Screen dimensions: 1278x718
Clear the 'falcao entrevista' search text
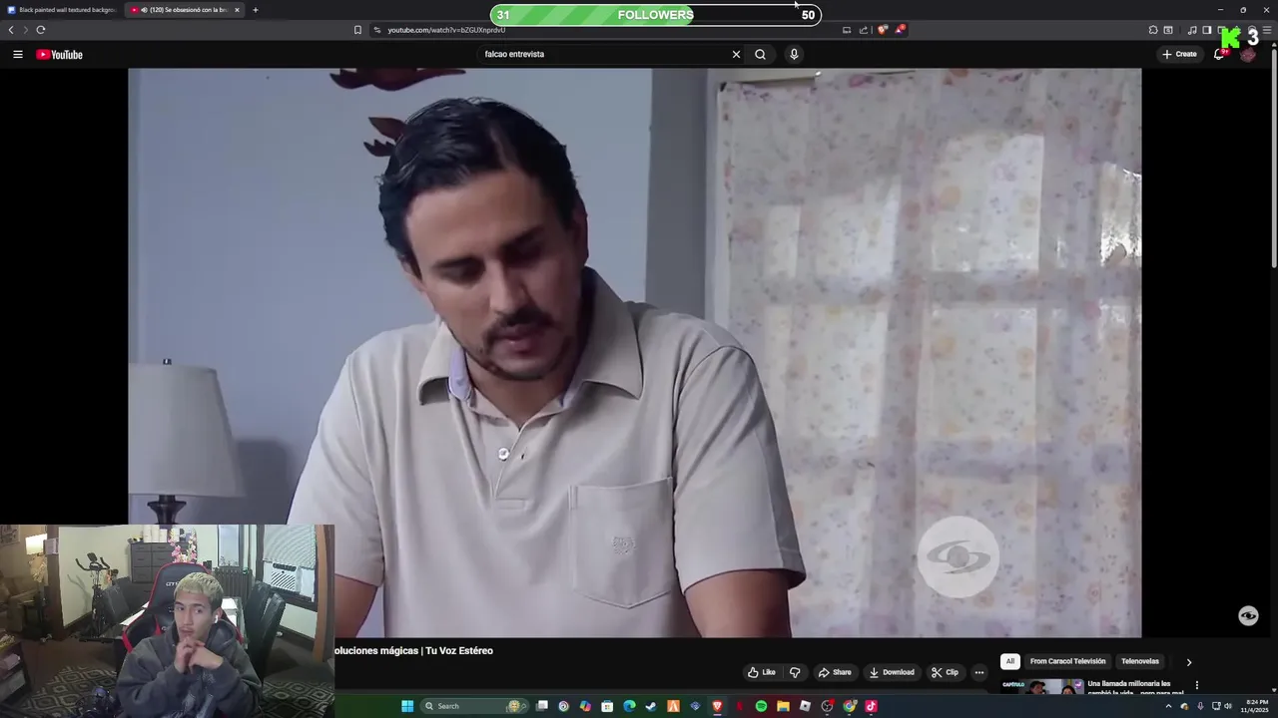(x=736, y=54)
